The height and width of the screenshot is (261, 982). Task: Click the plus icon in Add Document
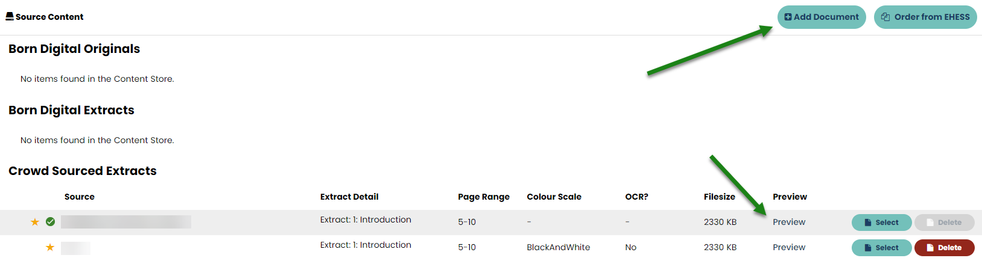click(x=788, y=17)
